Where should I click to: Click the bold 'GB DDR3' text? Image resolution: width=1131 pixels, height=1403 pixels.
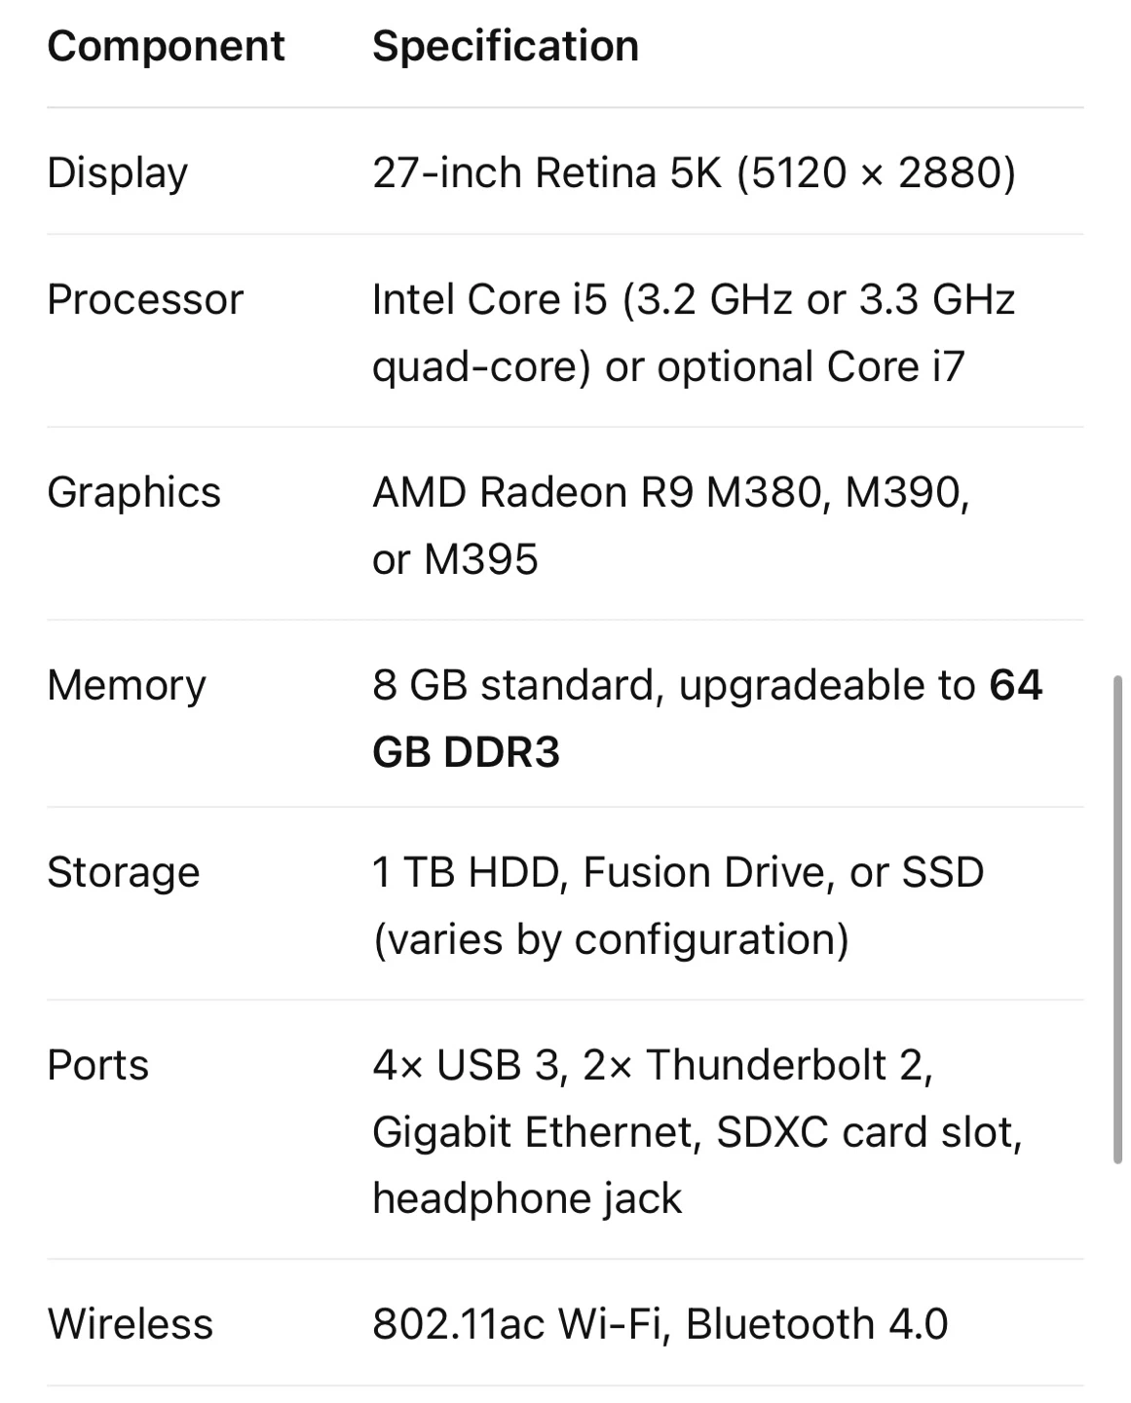point(467,752)
